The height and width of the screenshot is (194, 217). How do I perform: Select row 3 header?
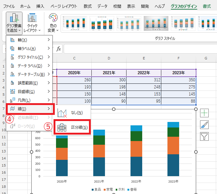3,80
